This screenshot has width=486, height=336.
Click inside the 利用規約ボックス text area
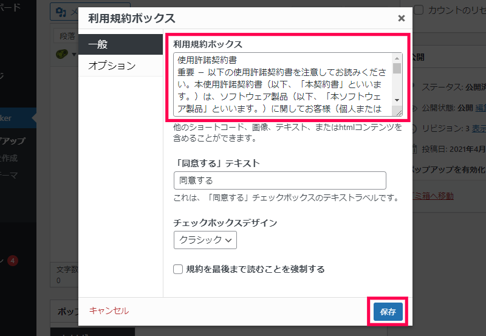[x=282, y=84]
